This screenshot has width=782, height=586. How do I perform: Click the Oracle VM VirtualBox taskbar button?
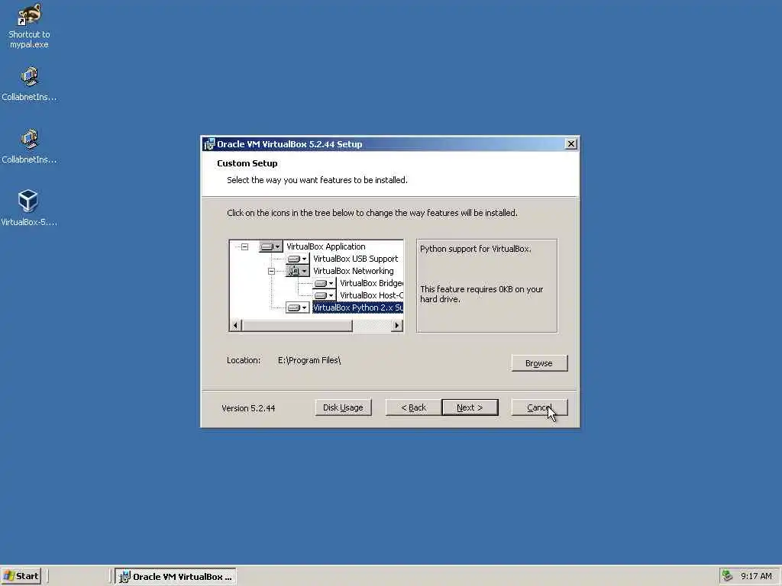pyautogui.click(x=176, y=577)
